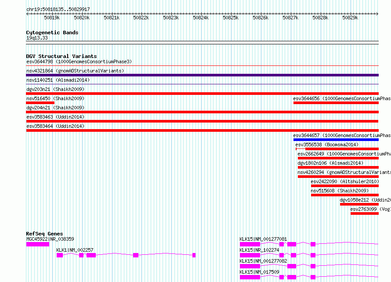The image size is (391, 282).
Task: Click the red bar under esv3583463
Action: (202, 121)
